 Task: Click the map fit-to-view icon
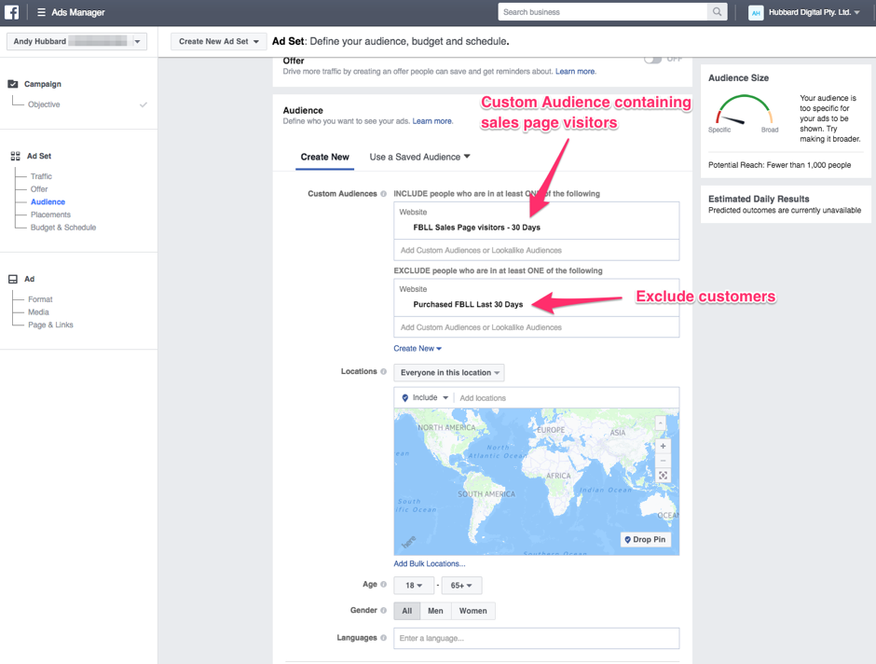pos(663,476)
